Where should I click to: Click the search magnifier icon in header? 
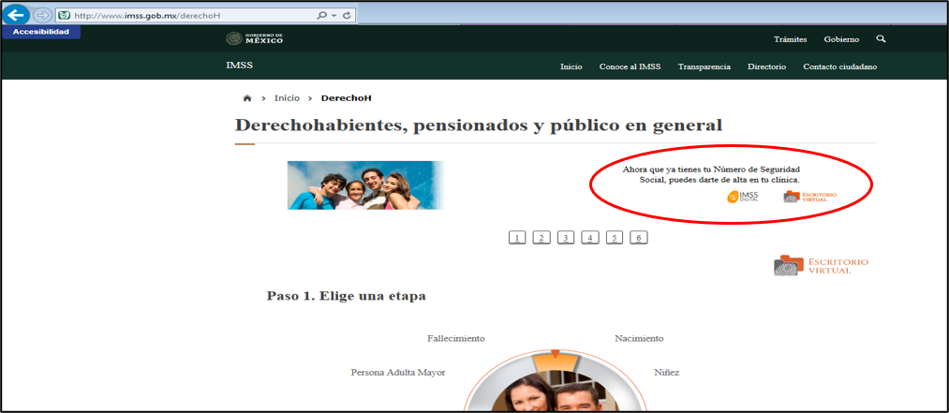coord(881,38)
